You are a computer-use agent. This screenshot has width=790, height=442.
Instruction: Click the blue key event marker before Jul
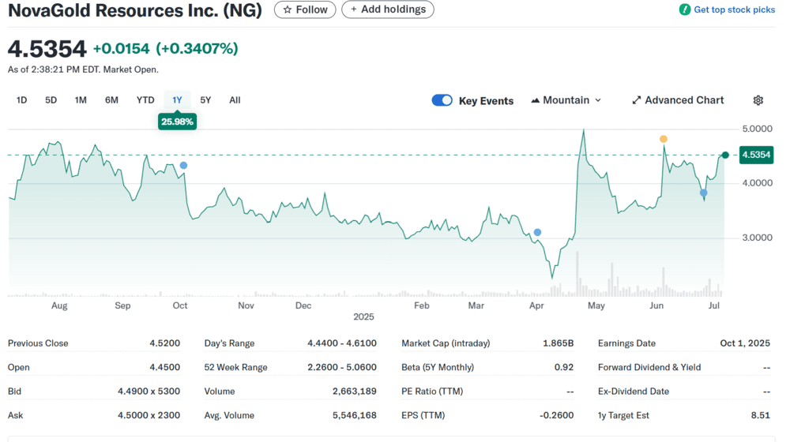pos(703,193)
